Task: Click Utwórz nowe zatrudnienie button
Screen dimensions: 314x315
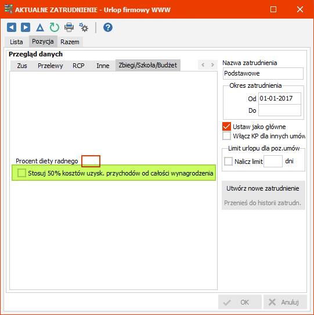Action: 263,188
